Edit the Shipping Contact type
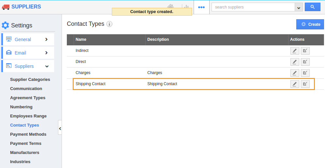 295,84
